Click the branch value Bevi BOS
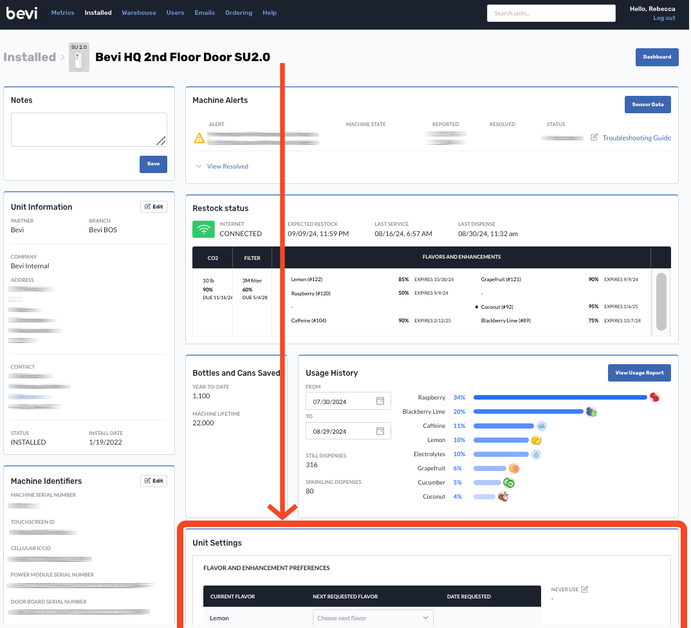This screenshot has height=628, width=691. click(x=103, y=230)
